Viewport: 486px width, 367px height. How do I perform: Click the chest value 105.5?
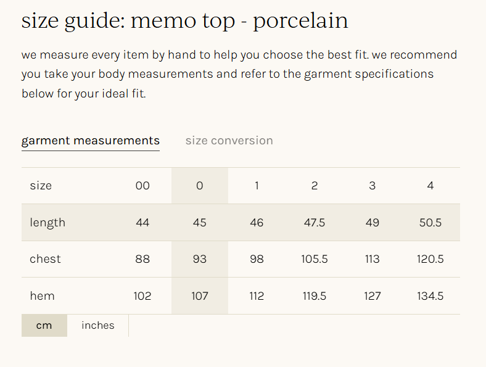pyautogui.click(x=315, y=259)
